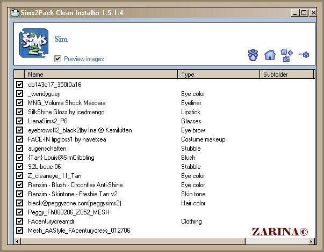Toggle the black@peggyzone.com checkbox

pos(20,203)
